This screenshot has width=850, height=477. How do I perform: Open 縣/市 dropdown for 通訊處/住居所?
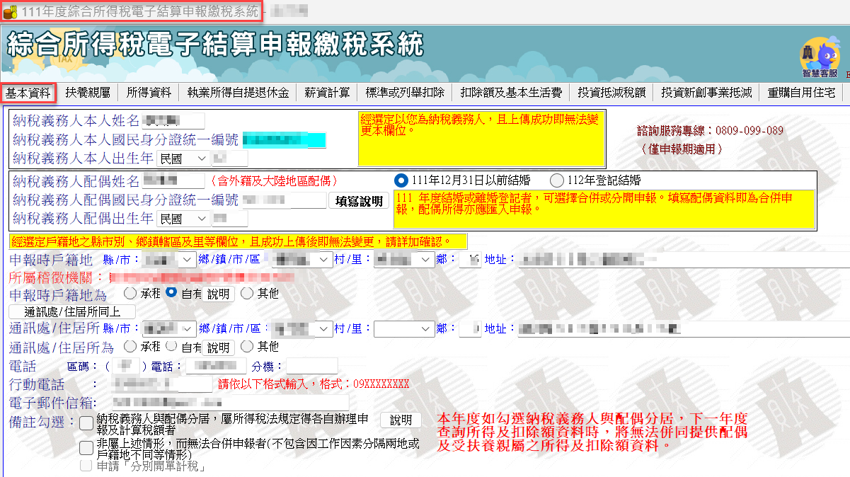click(168, 329)
